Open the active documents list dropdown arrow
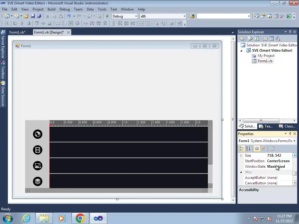Viewport: 299px width, 224px height. pos(233,33)
